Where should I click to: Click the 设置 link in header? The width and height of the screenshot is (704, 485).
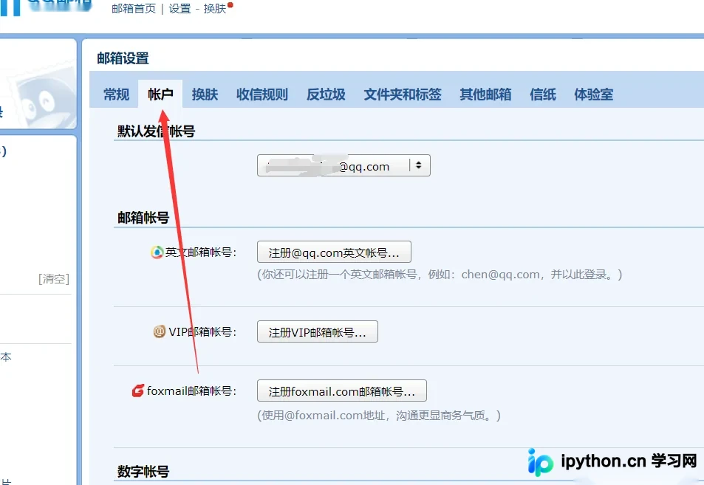(180, 9)
